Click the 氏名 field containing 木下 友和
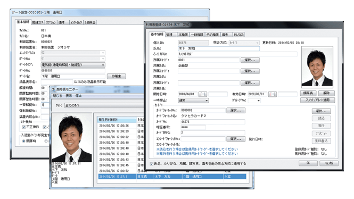354x199 pixels. pyautogui.click(x=219, y=48)
